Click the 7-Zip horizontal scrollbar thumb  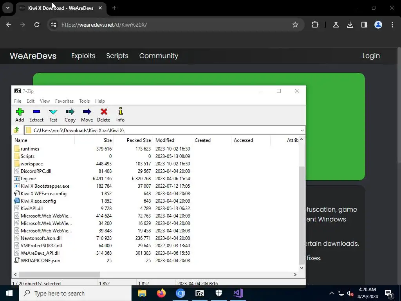tap(59, 274)
